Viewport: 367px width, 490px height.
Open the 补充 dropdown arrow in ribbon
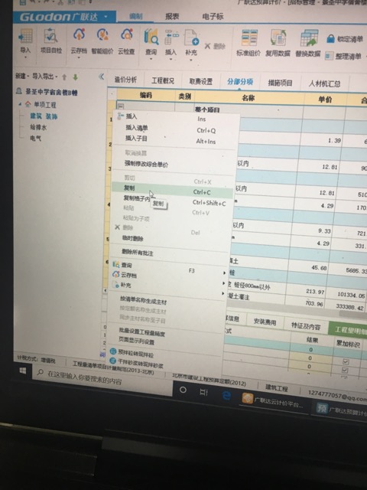pyautogui.click(x=191, y=60)
